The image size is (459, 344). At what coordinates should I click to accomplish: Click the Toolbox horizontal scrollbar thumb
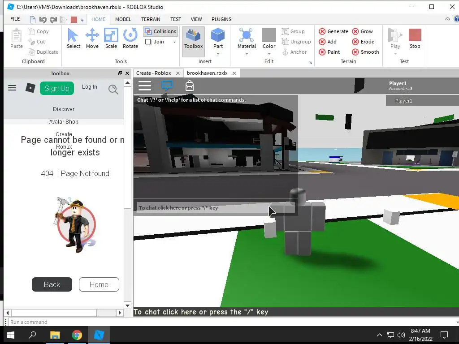(54, 313)
